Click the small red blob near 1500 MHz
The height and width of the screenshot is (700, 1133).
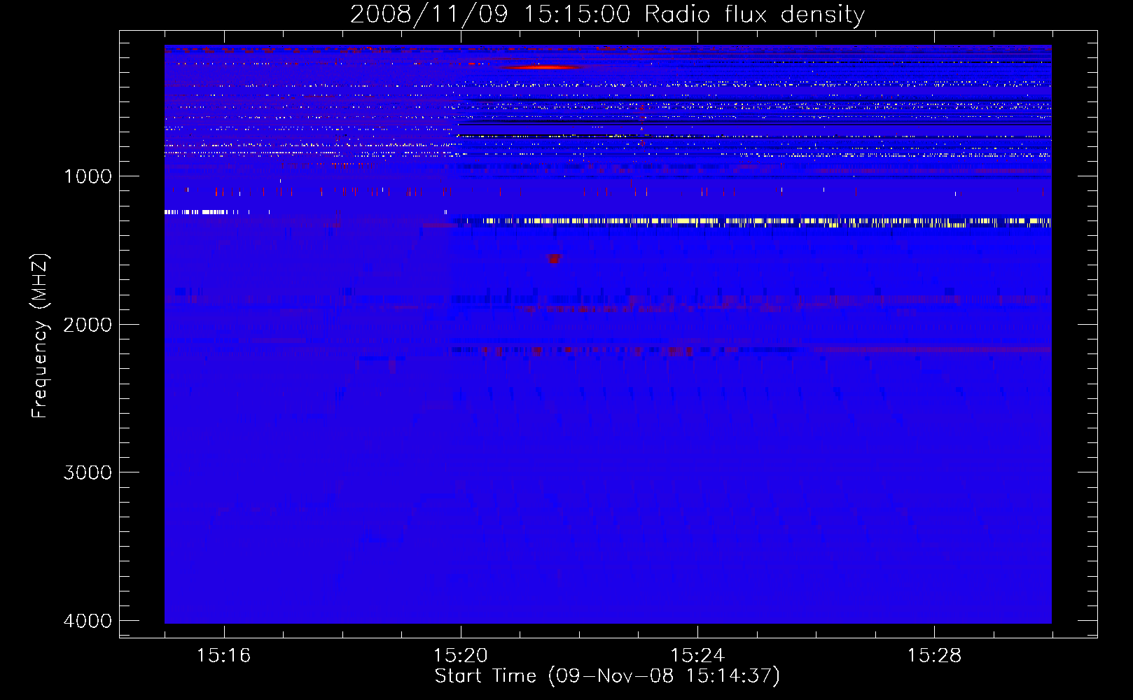pos(554,259)
